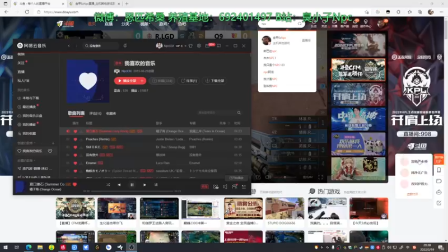Show lyrics with the 词 button

coord(156,185)
